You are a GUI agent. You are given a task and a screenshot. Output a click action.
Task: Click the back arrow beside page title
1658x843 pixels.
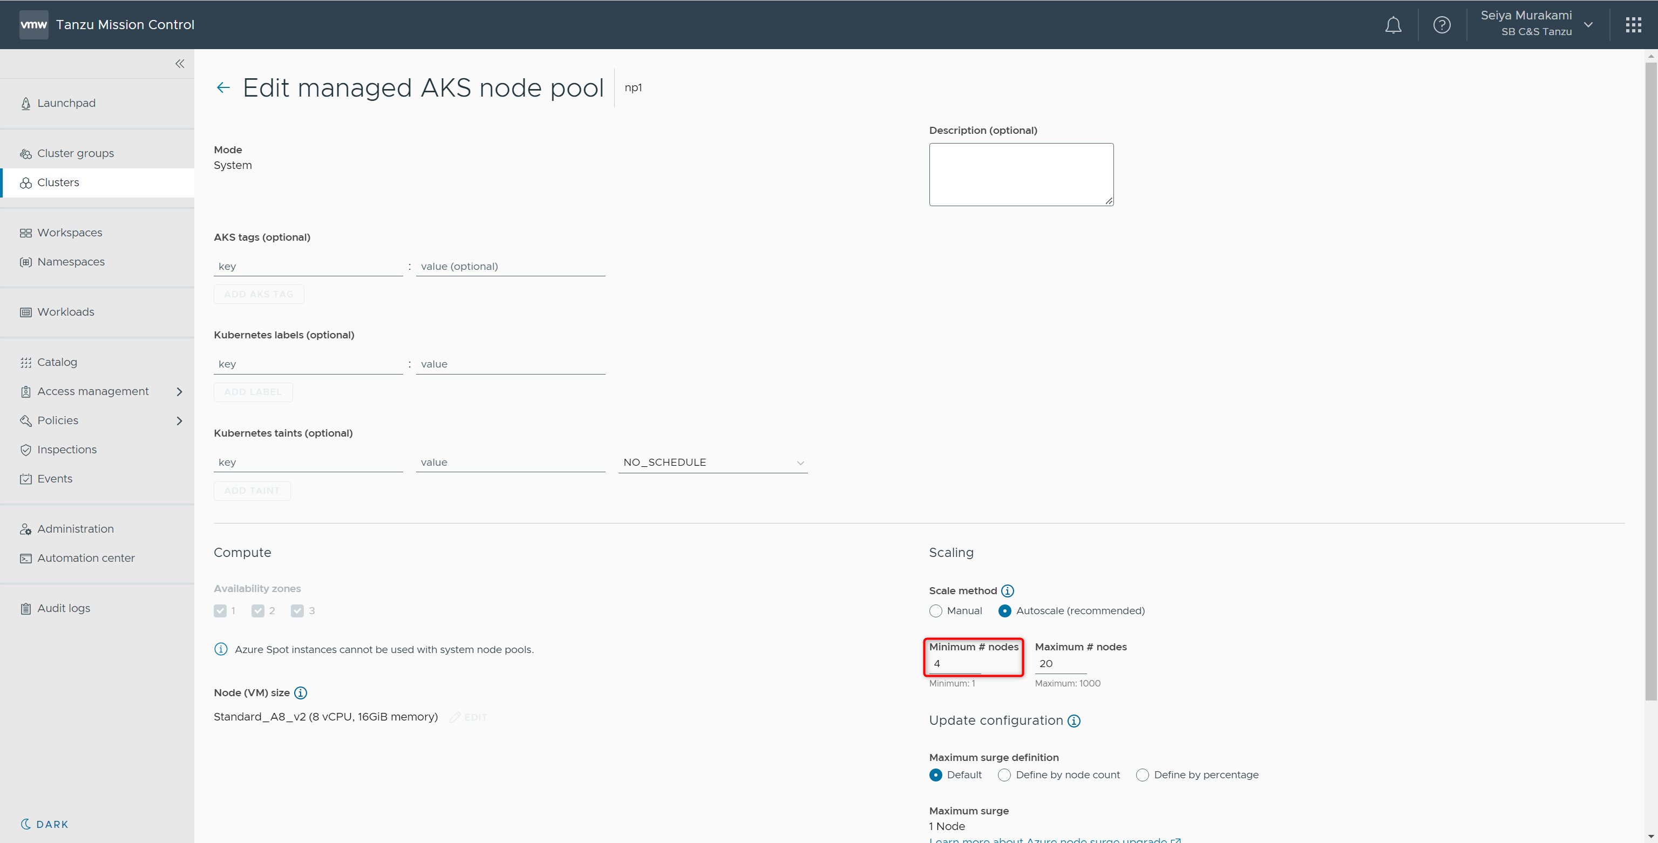223,87
